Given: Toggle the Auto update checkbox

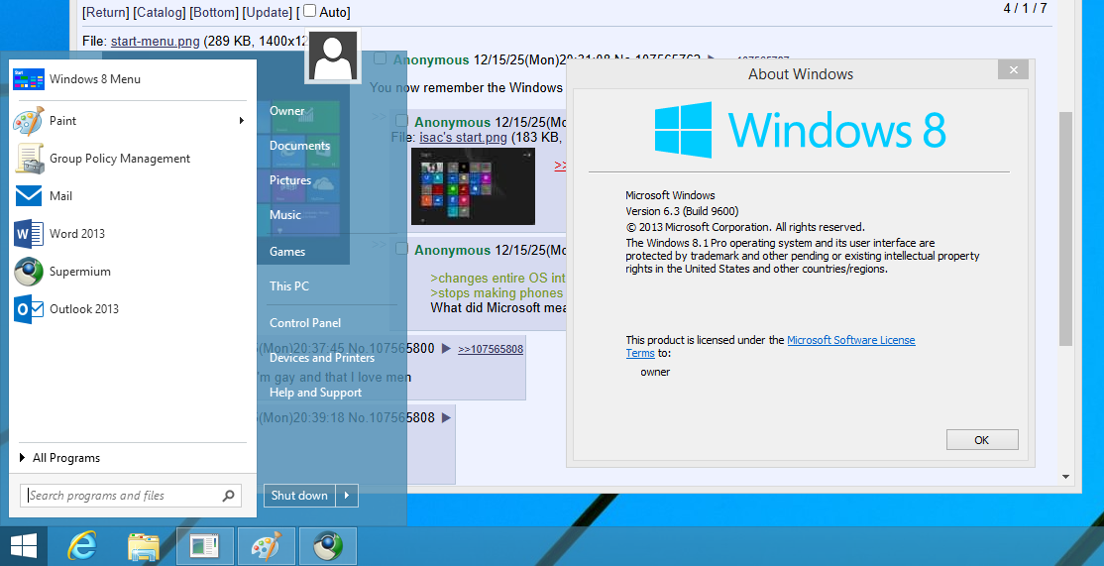Looking at the screenshot, I should [x=310, y=11].
